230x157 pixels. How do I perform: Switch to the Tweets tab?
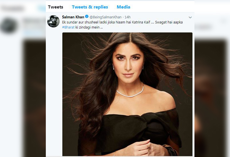(55, 7)
